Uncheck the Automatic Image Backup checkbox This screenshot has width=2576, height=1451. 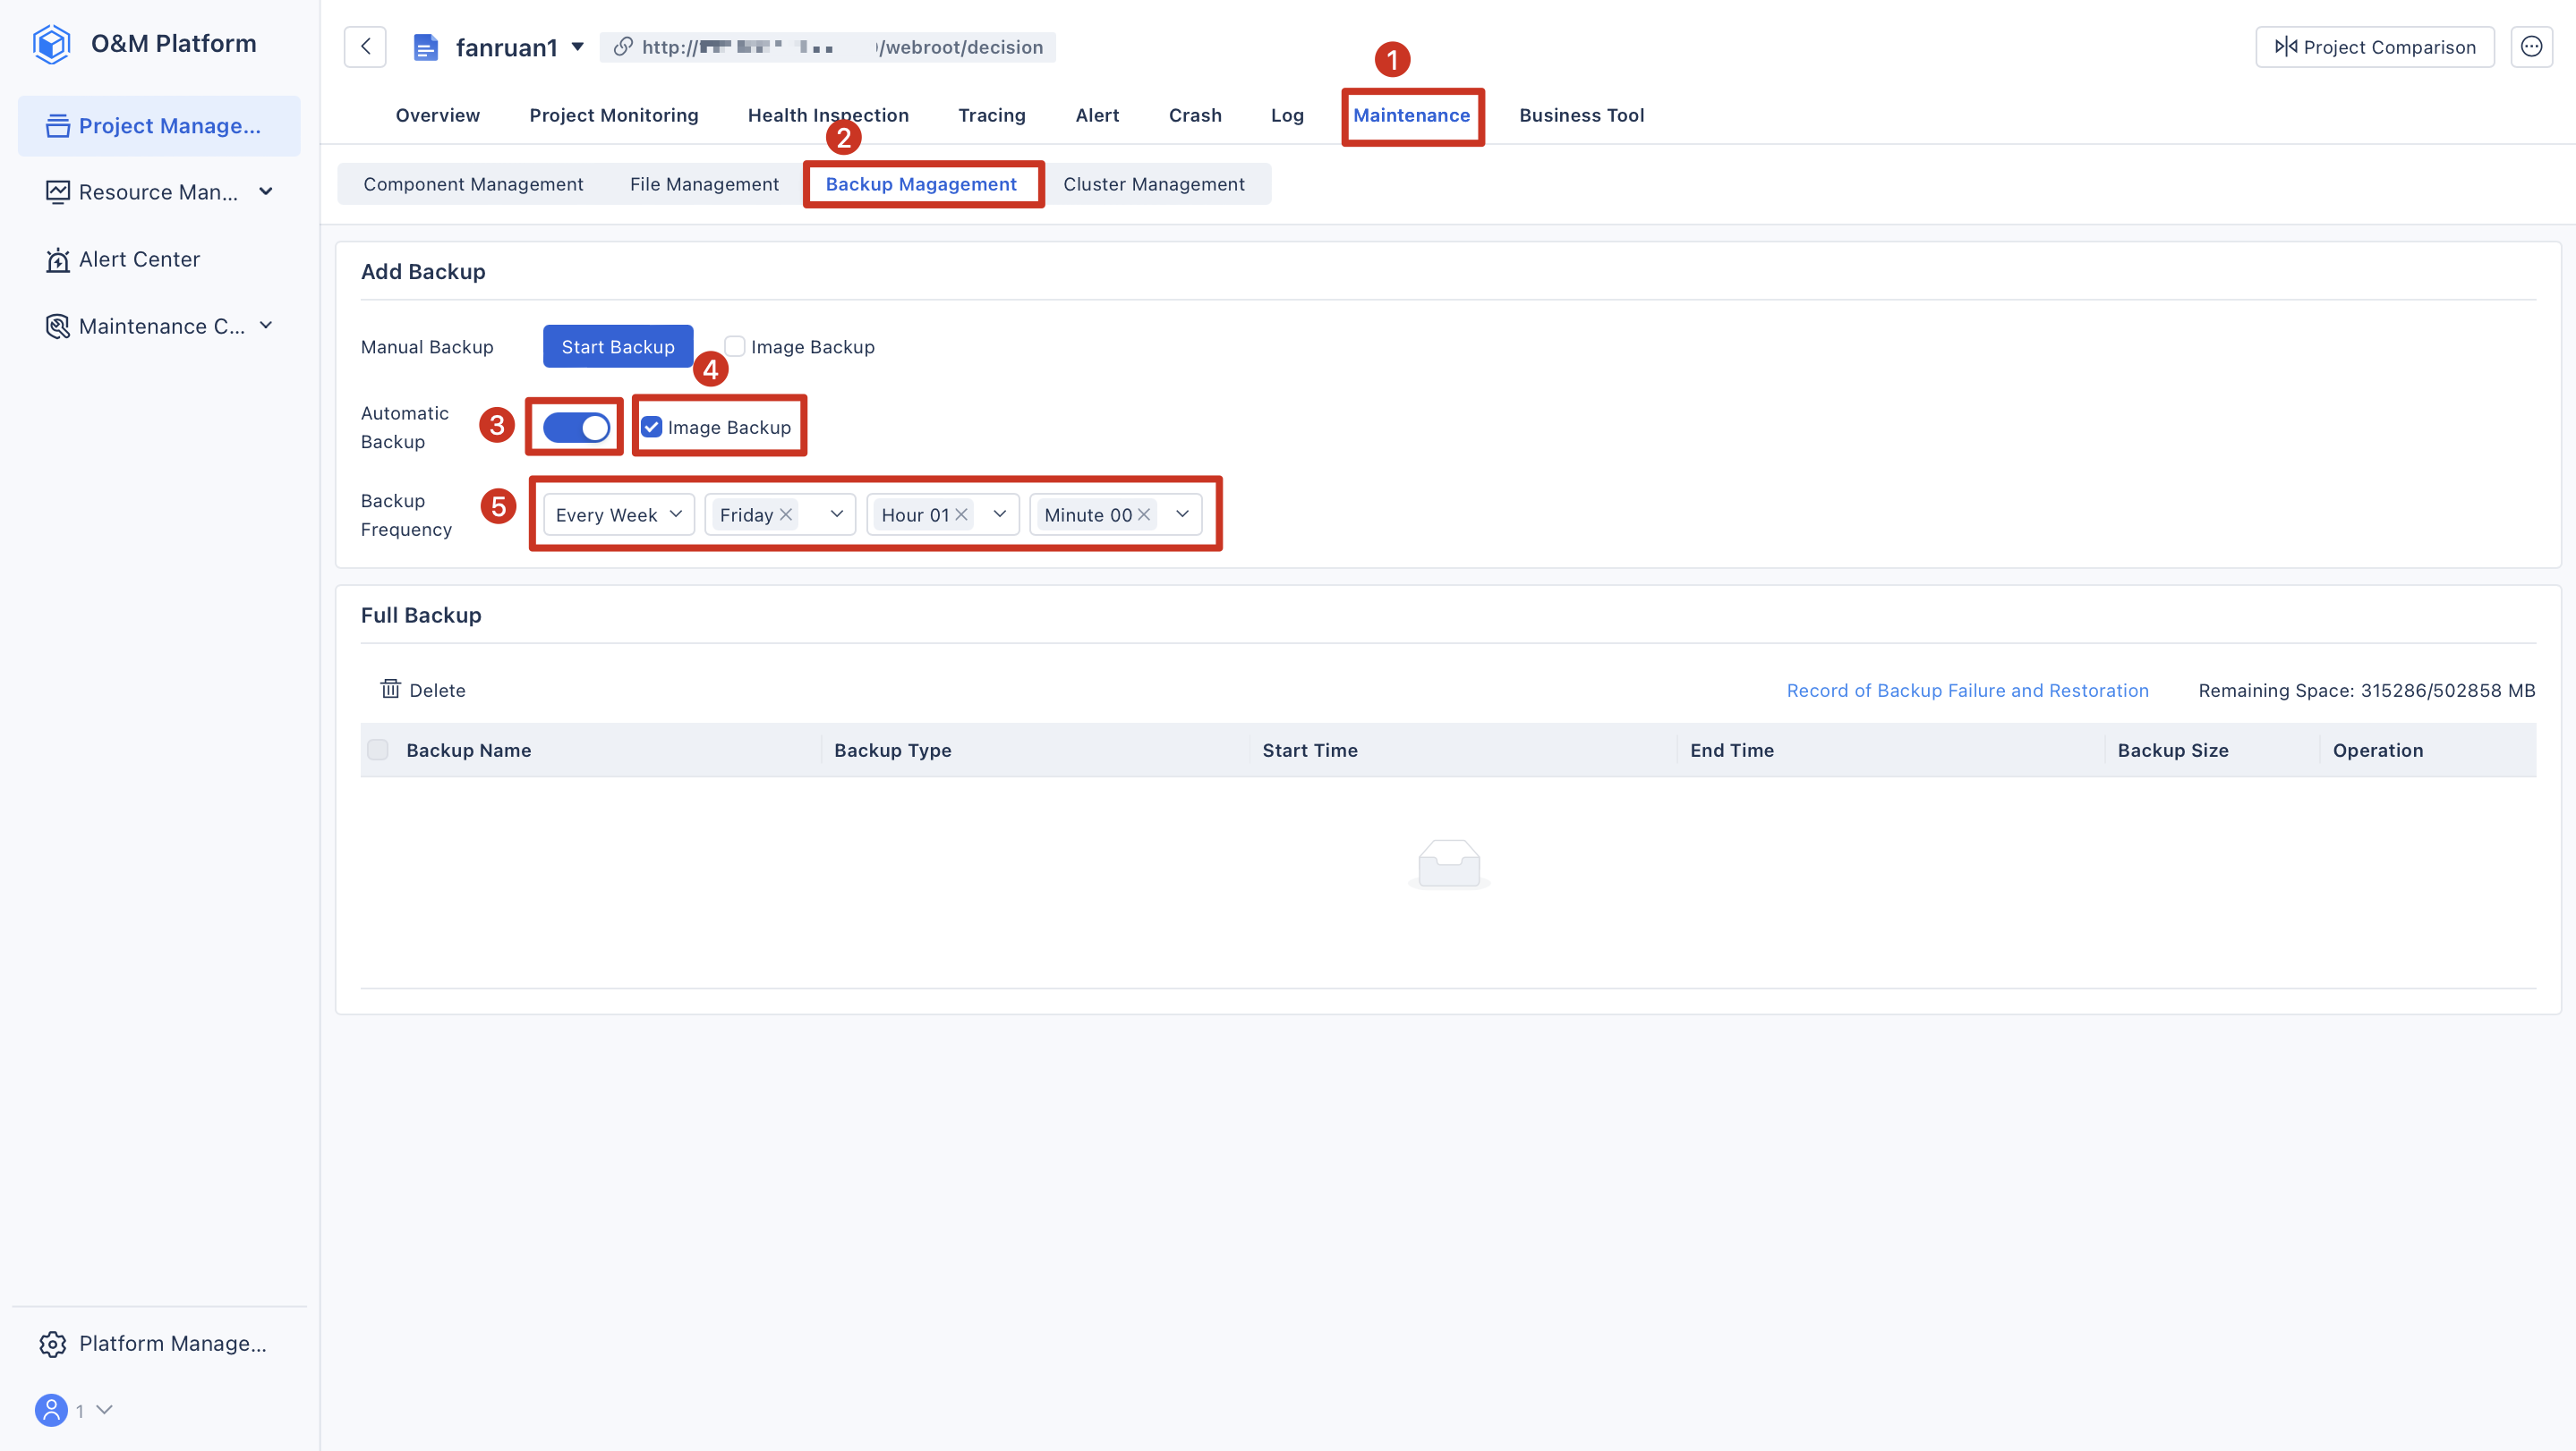652,428
